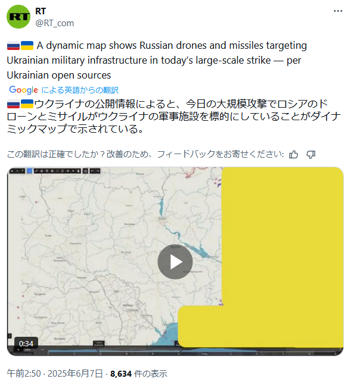The width and height of the screenshot is (351, 385).
Task: Click the zoom-in plus icon in map toolbar
Action: (x=12, y=171)
